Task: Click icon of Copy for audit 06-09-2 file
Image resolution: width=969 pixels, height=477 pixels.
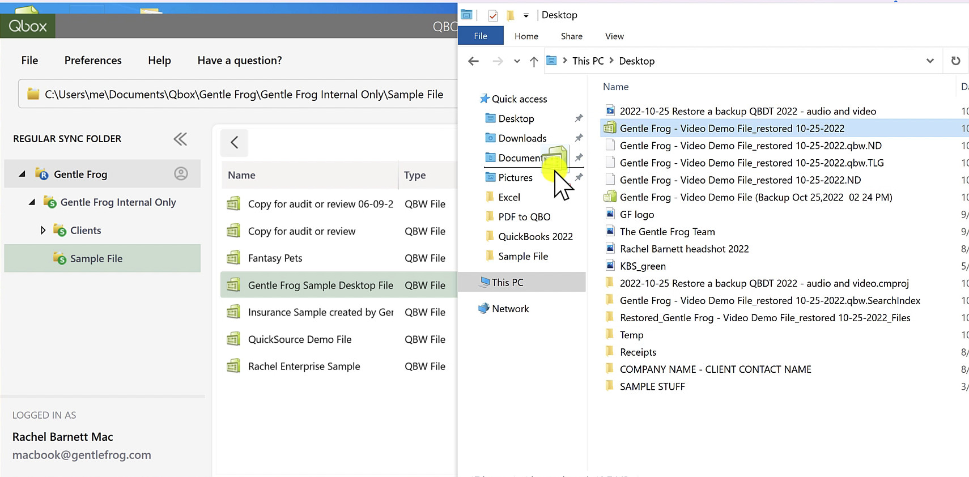Action: pyautogui.click(x=233, y=203)
